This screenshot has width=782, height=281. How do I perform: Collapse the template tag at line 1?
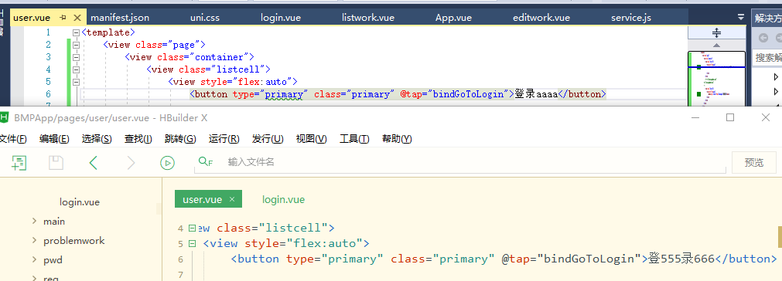pos(76,32)
